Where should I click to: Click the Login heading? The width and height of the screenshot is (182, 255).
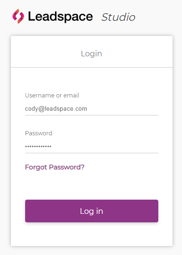91,53
